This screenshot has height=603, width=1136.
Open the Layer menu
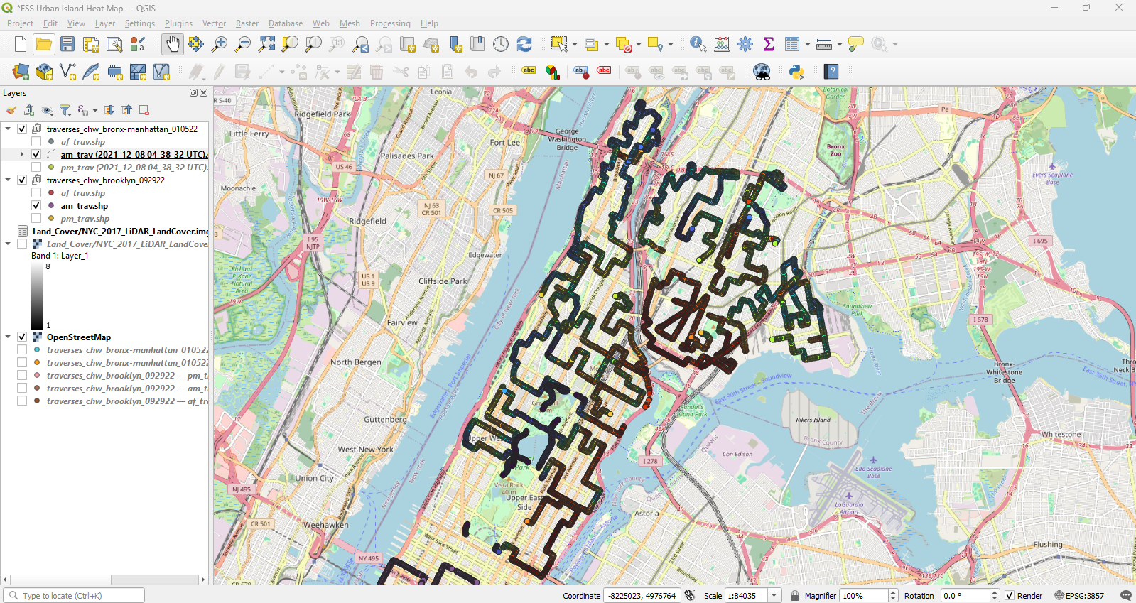click(x=105, y=23)
